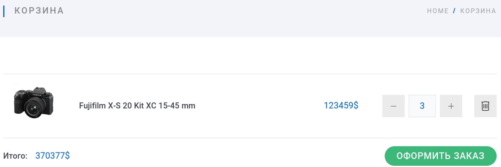Click the camera lens in the product image
The width and height of the screenshot is (501, 167).
32,110
